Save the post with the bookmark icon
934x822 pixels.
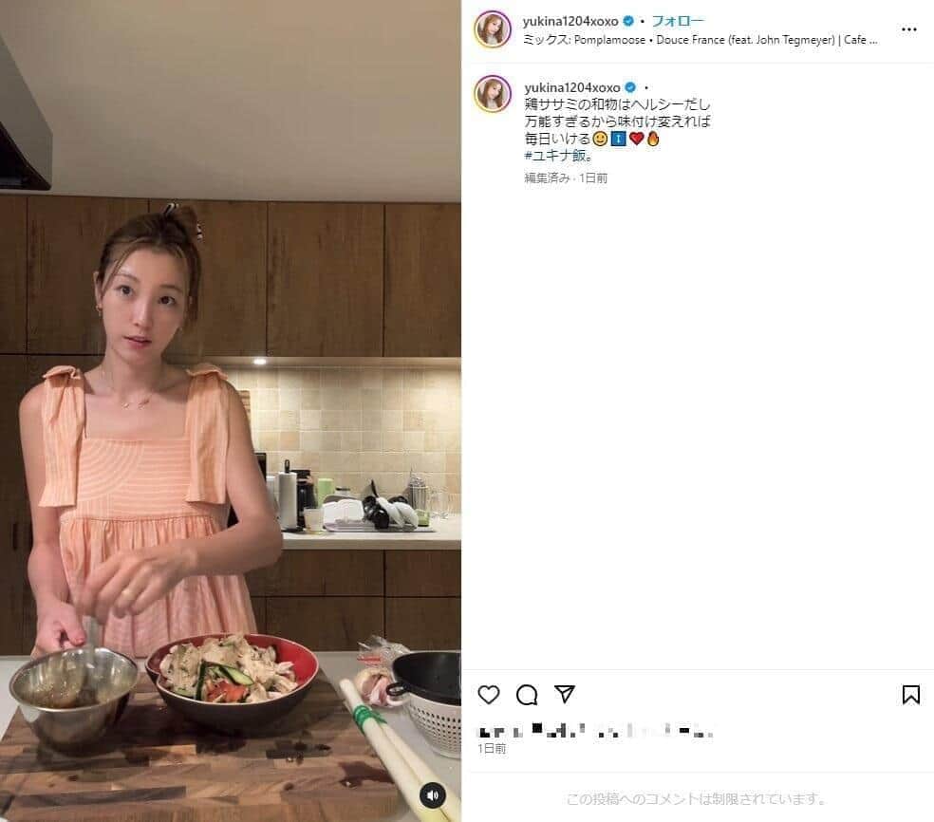coord(910,695)
